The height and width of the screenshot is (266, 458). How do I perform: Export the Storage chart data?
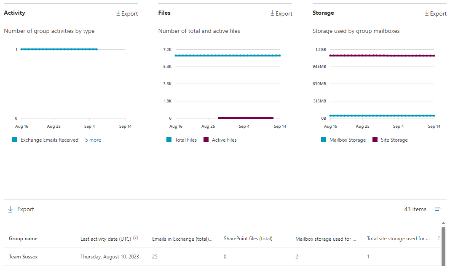point(436,13)
